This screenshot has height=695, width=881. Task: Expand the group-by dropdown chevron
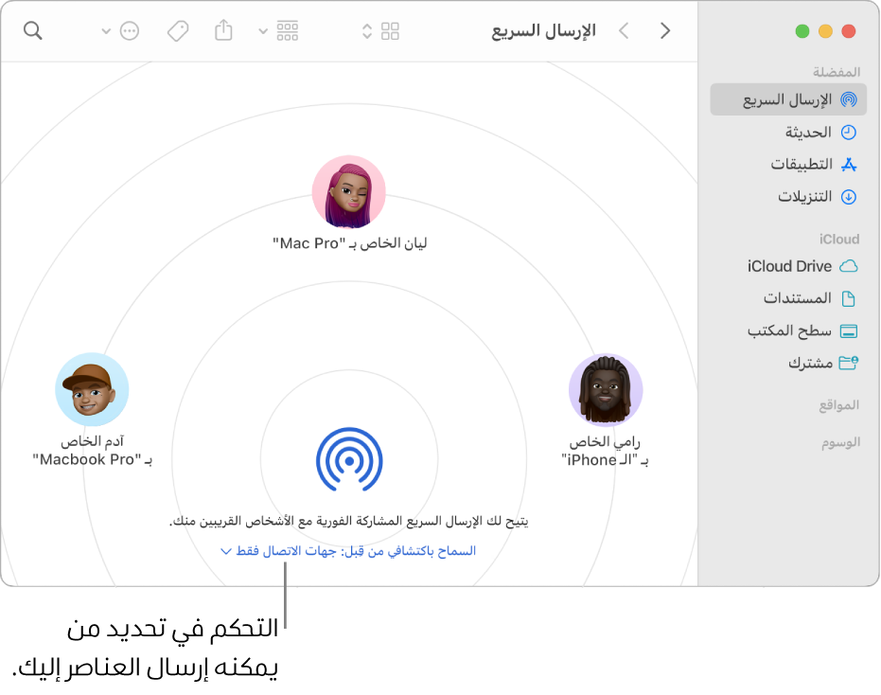pos(263,31)
